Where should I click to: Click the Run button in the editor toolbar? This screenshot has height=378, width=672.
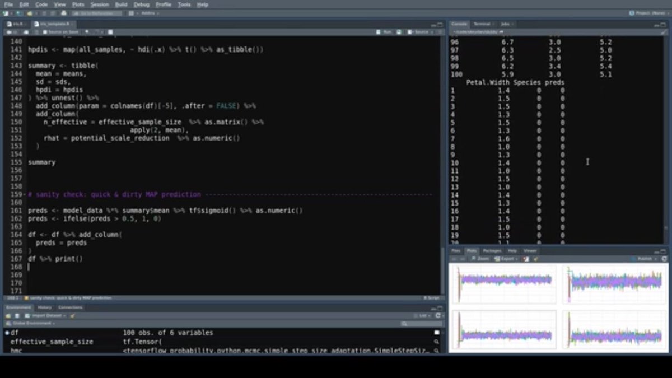385,32
